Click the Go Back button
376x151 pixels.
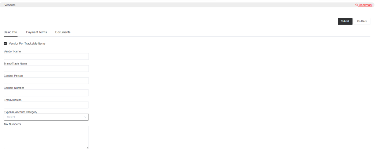pyautogui.click(x=362, y=21)
